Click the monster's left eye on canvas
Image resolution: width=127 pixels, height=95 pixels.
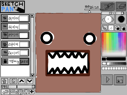(x=47, y=38)
